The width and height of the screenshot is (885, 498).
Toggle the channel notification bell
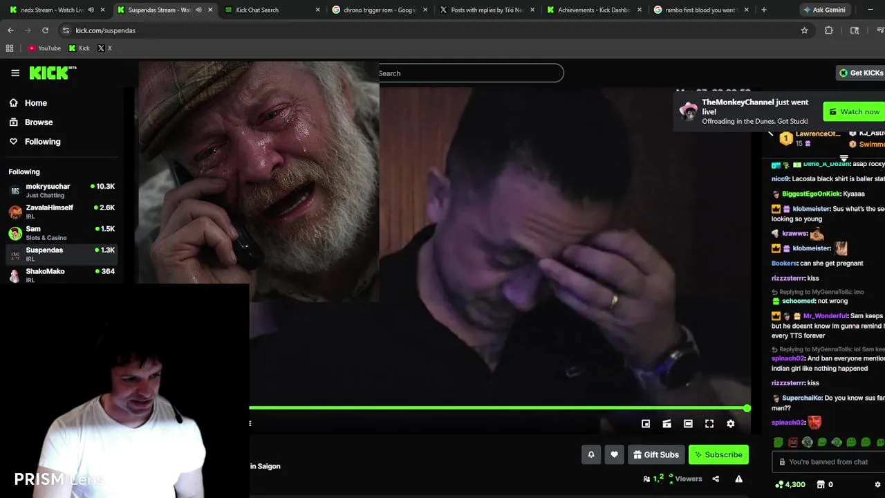(x=591, y=454)
